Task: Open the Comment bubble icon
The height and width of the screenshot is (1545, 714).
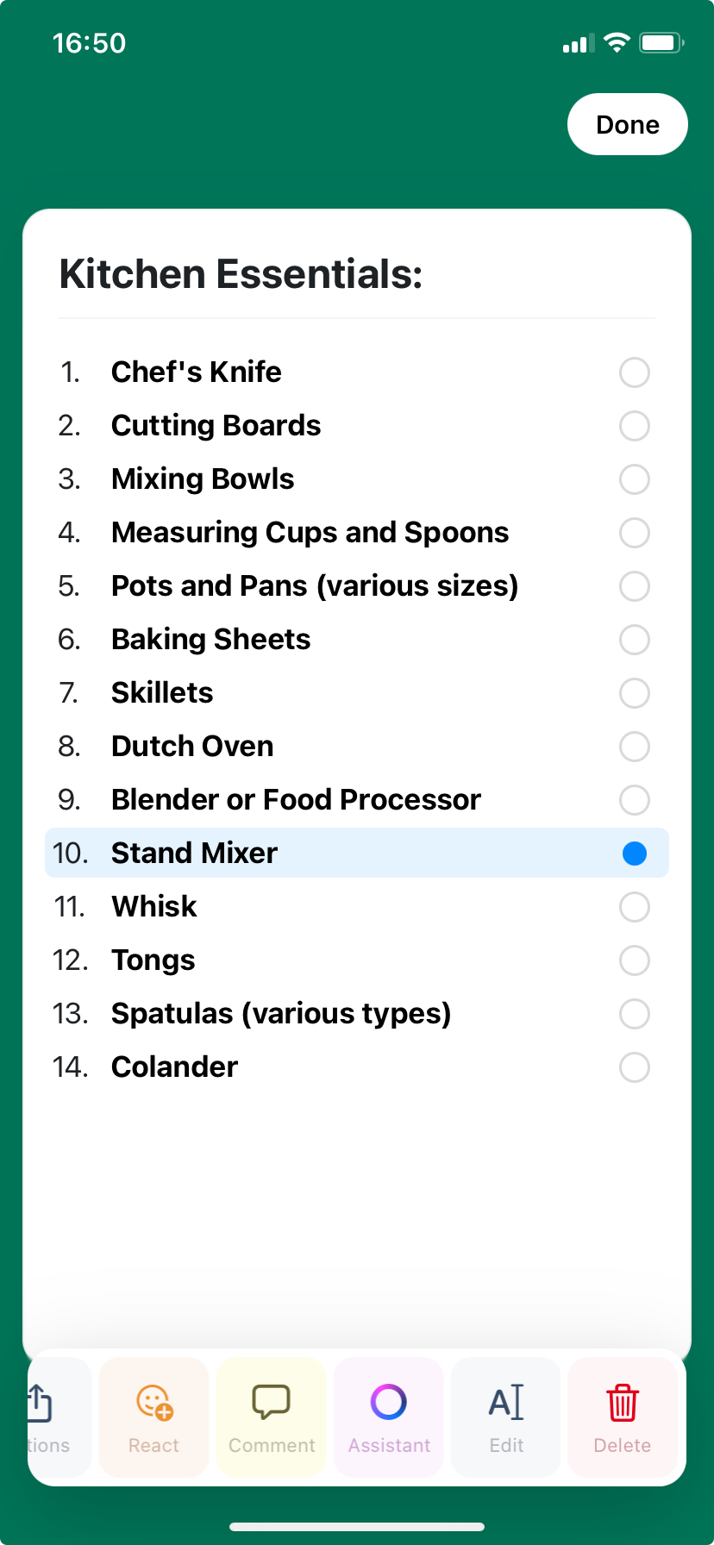Action: click(271, 1402)
